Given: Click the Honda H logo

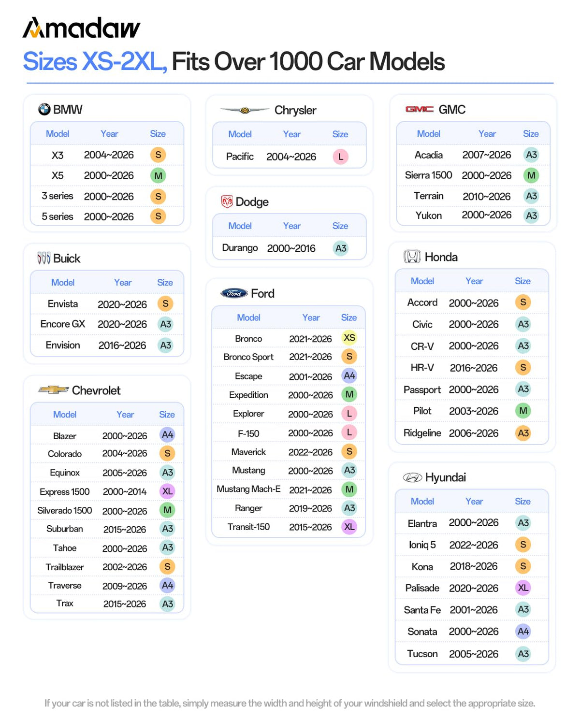Looking at the screenshot, I should [412, 257].
